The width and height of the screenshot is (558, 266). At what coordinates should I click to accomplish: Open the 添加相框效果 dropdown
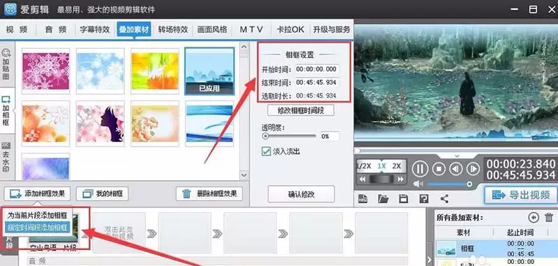[x=38, y=193]
